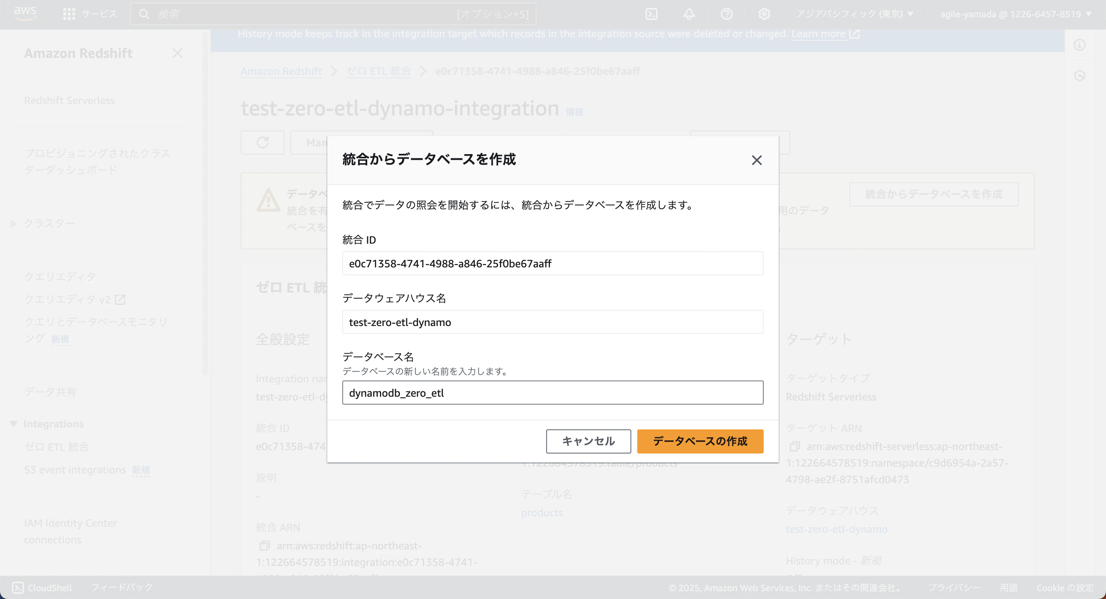Launch CloudShell from the top navigation bar
The image size is (1106, 599).
[651, 14]
